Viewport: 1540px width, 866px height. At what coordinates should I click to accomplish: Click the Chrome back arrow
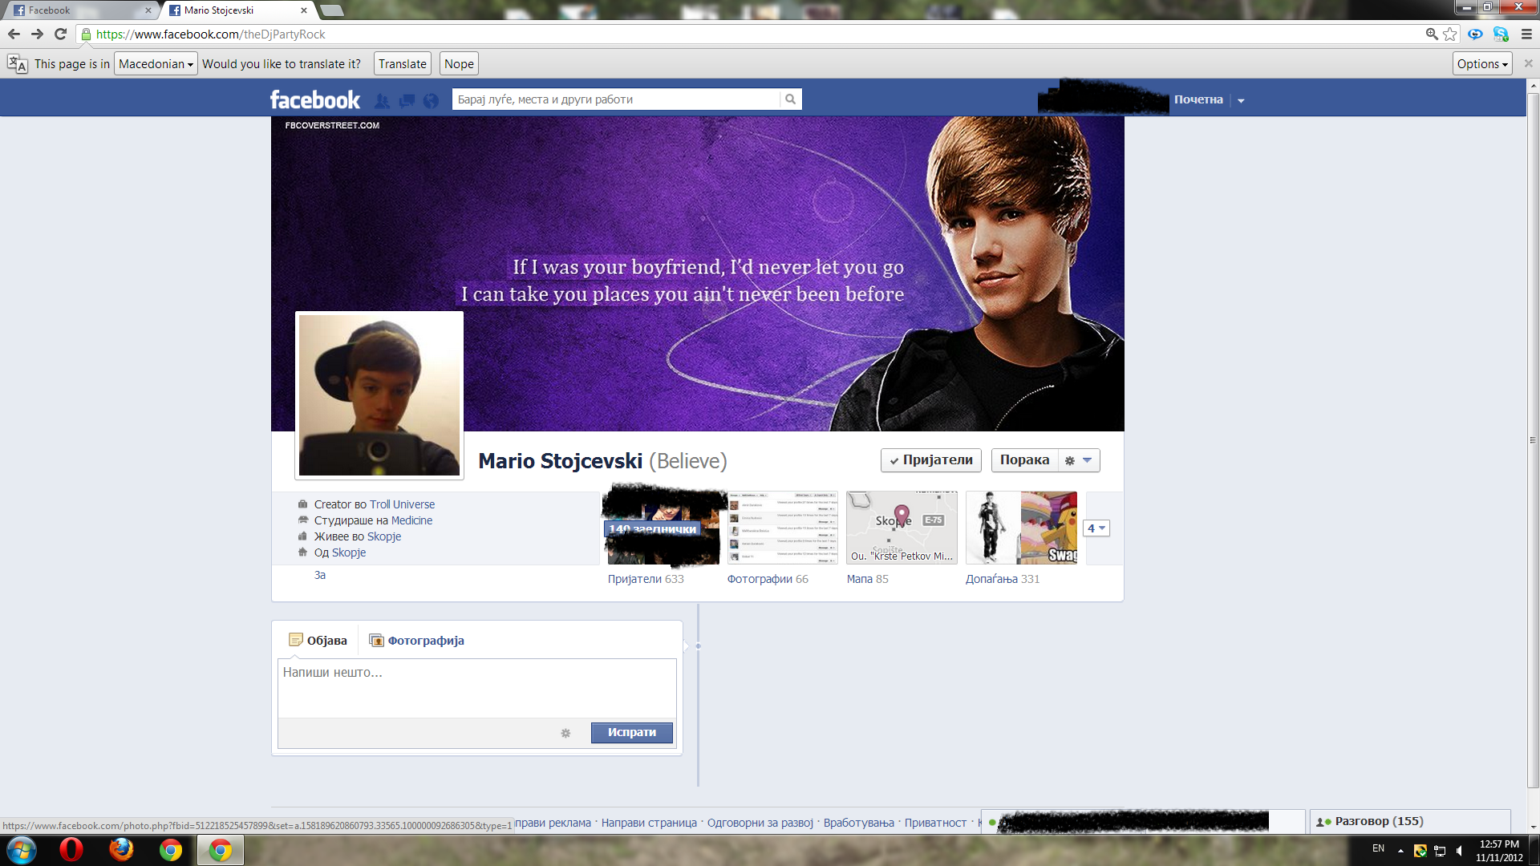click(14, 34)
